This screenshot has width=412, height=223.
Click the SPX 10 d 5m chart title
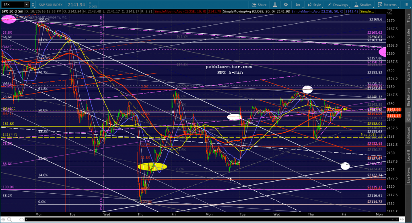12,12
